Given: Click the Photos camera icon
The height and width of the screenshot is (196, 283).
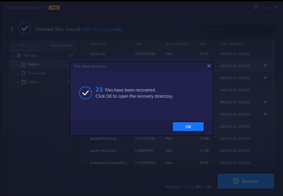Looking at the screenshot, I should pyautogui.click(x=24, y=64).
